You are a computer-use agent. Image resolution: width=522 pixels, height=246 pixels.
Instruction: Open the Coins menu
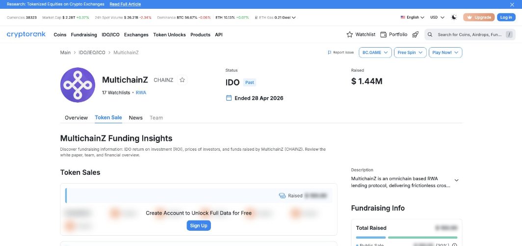[60, 35]
